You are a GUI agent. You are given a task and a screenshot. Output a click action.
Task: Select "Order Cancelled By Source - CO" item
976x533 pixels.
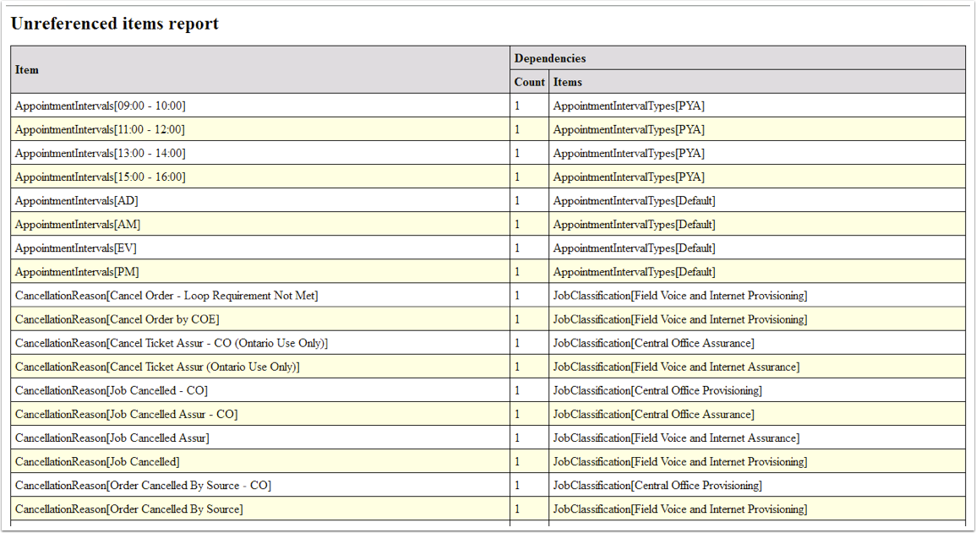point(143,485)
